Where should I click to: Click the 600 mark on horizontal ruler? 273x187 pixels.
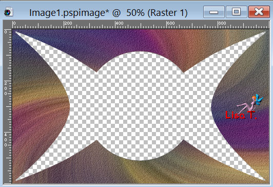pyautogui.click(x=170, y=23)
